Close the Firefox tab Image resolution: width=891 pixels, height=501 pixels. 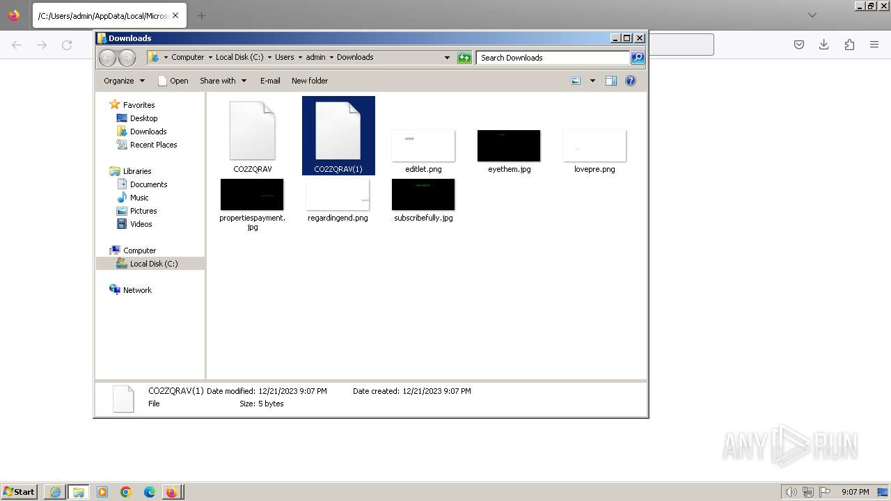click(x=175, y=15)
